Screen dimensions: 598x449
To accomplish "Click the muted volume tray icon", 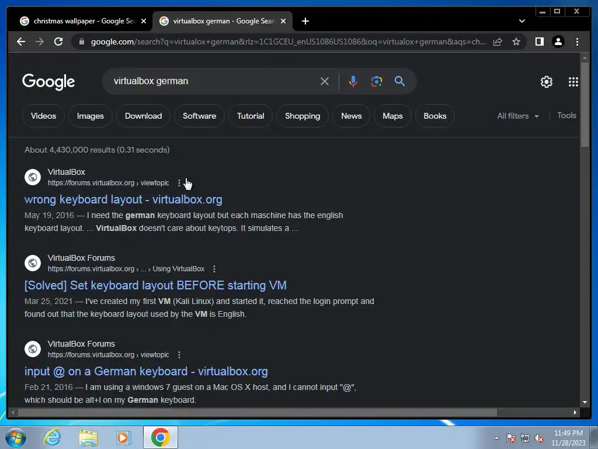I will click(539, 438).
